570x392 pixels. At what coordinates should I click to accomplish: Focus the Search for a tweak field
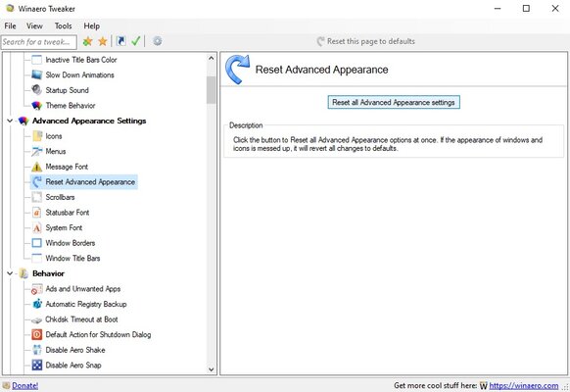pyautogui.click(x=39, y=42)
